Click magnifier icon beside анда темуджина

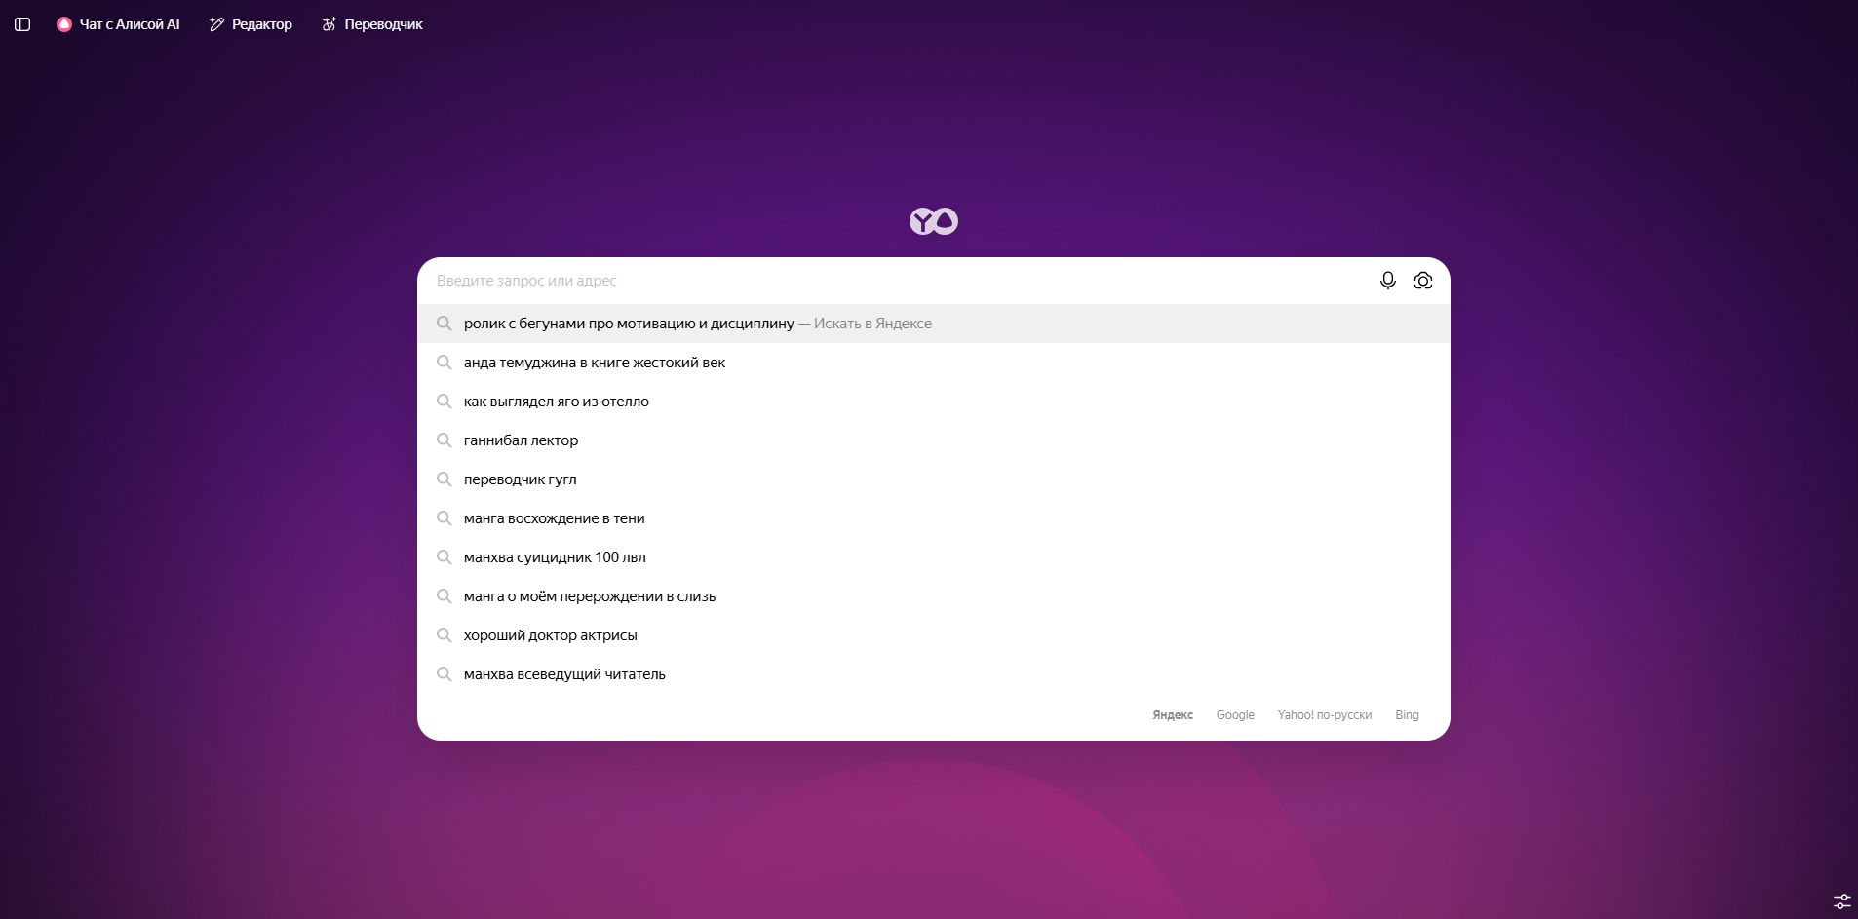[444, 363]
